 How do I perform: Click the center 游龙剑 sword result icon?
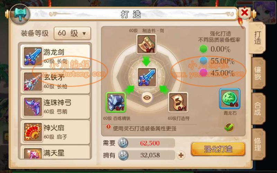[146, 77]
